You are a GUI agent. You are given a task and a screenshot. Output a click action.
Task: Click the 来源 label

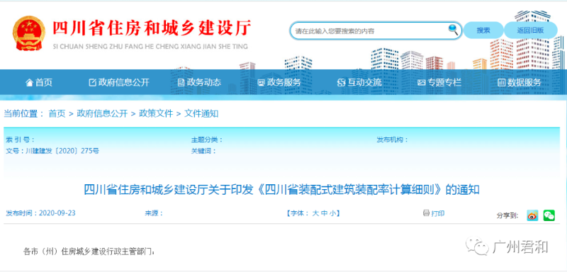coord(154,213)
